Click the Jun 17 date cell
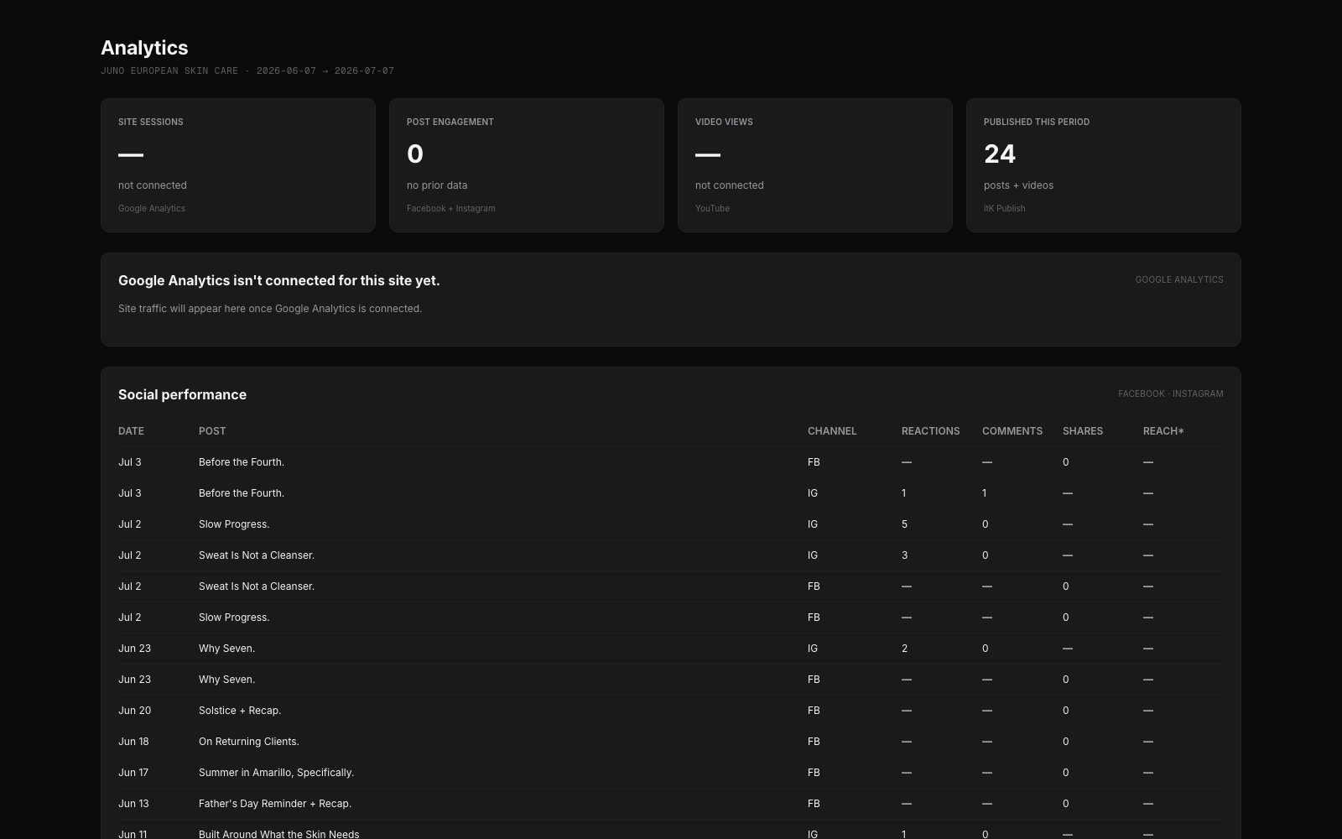The width and height of the screenshot is (1342, 839). coord(133,773)
